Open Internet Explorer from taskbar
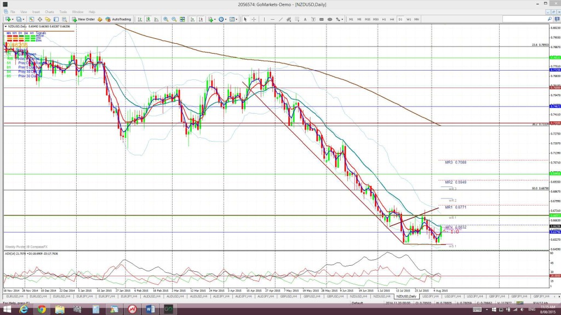The height and width of the screenshot is (315, 561). pyautogui.click(x=24, y=310)
